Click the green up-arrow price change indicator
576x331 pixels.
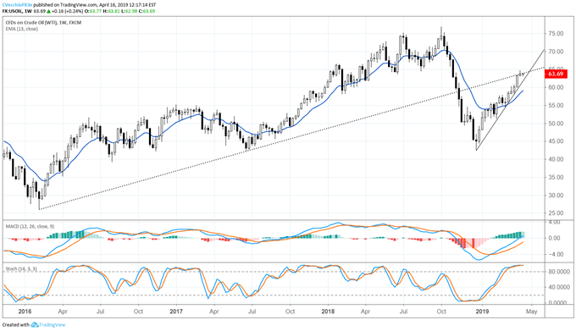point(48,11)
